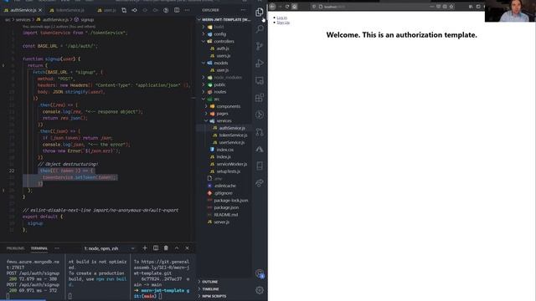Select the Terminal panel tab
Screen dimensions: 536x301
pyautogui.click(x=39, y=248)
